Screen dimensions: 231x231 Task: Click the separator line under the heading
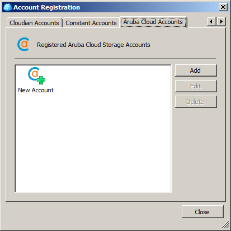pyautogui.click(x=116, y=59)
